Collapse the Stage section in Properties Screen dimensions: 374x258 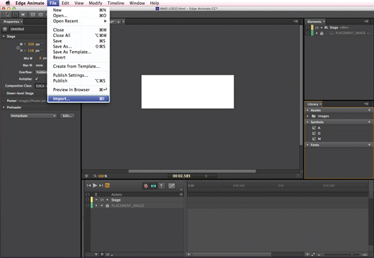pos(3,36)
